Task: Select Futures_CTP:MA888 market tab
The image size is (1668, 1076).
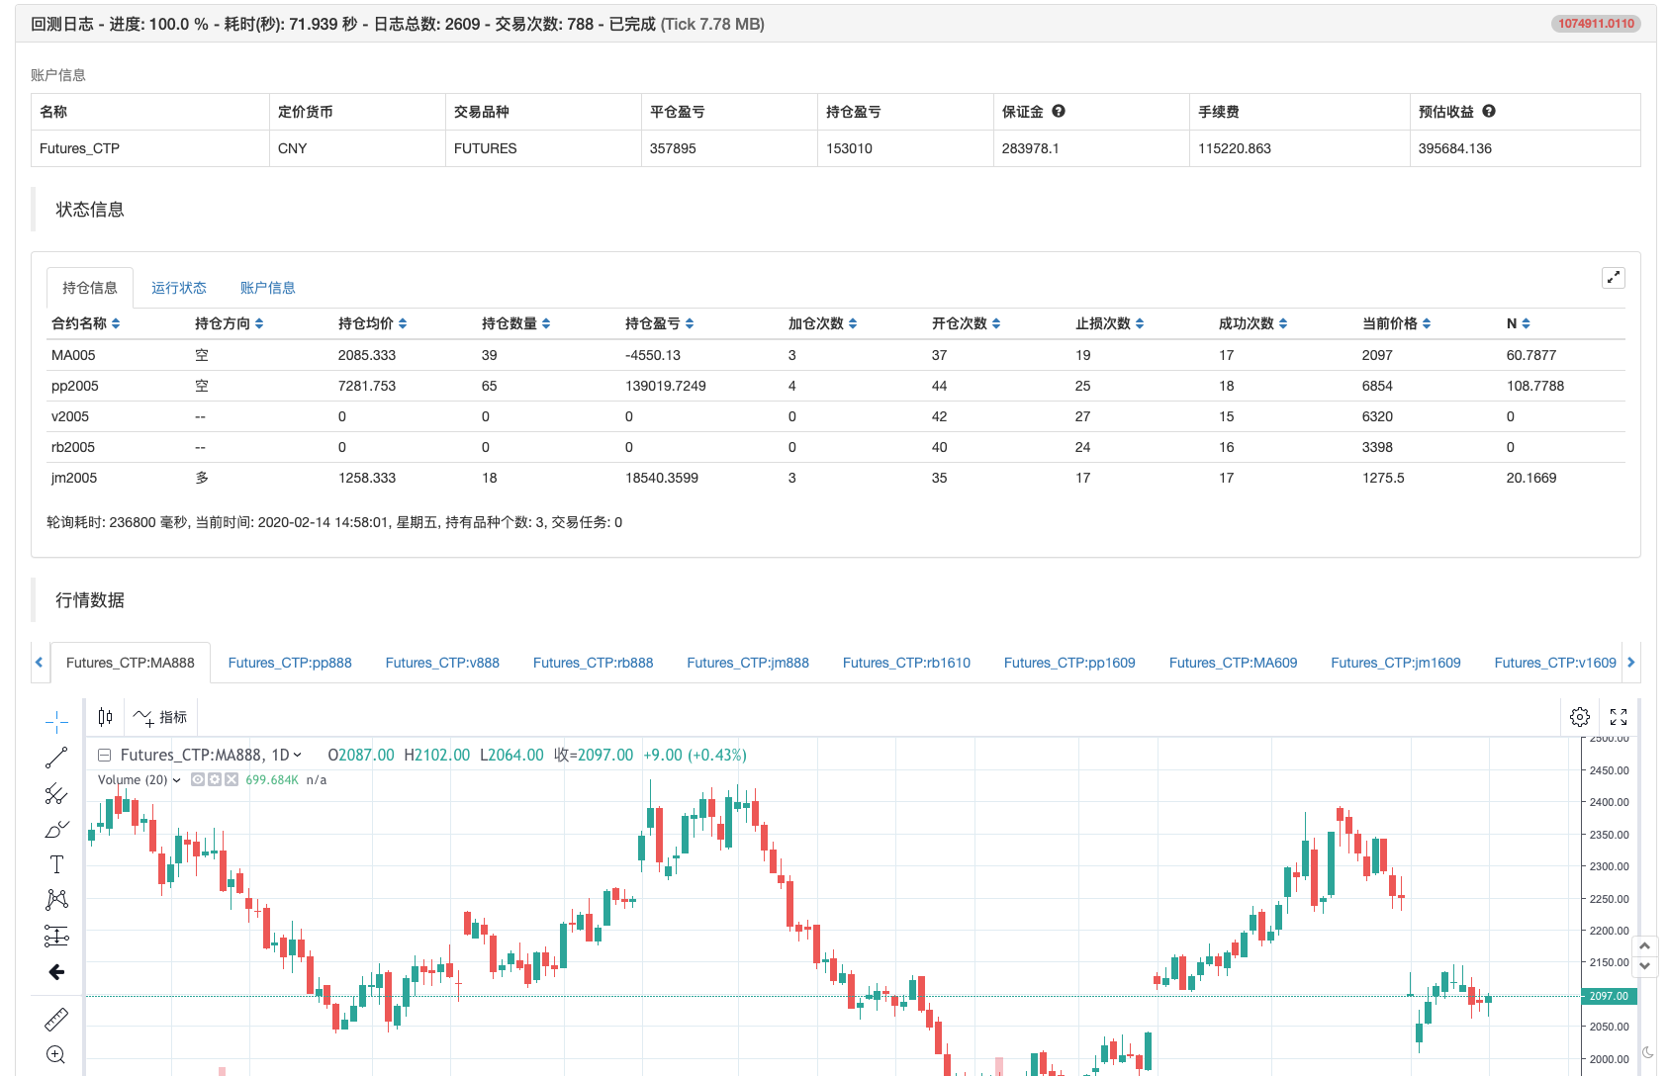Action: 131,663
